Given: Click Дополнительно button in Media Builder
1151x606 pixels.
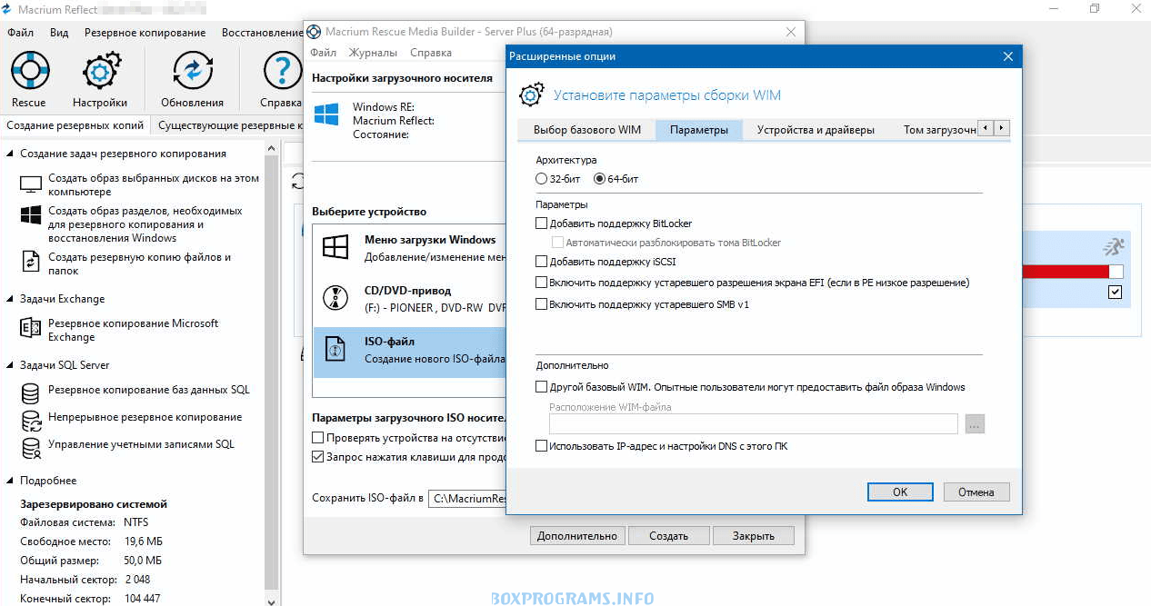Looking at the screenshot, I should coord(577,536).
